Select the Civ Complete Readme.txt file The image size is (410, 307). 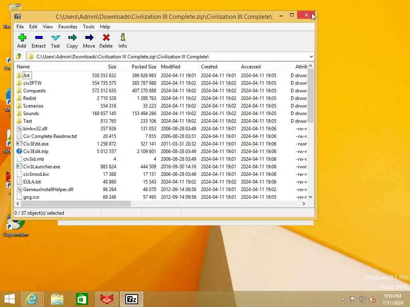click(x=50, y=136)
